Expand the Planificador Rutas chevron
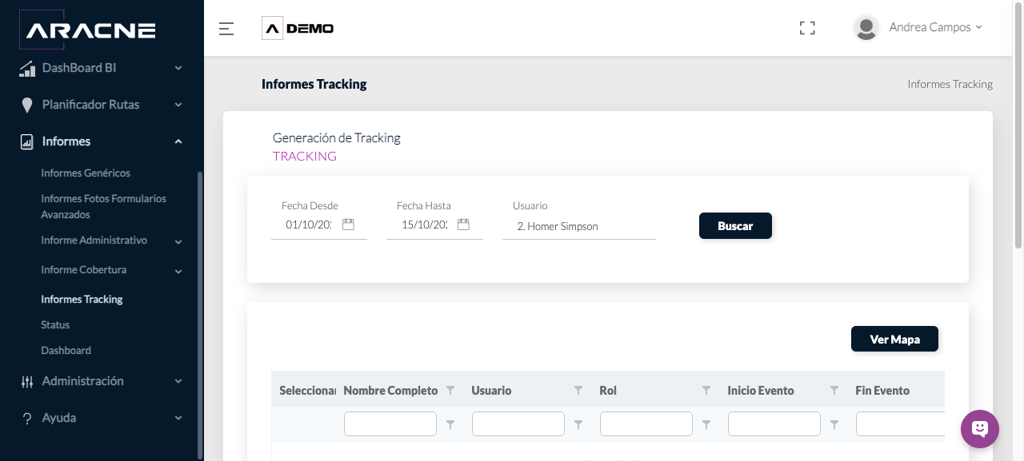Viewport: 1024px width, 461px height. click(x=178, y=105)
